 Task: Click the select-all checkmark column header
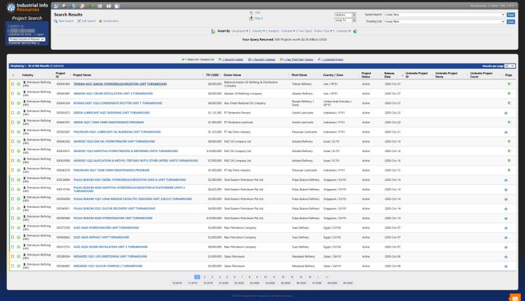click(x=13, y=75)
